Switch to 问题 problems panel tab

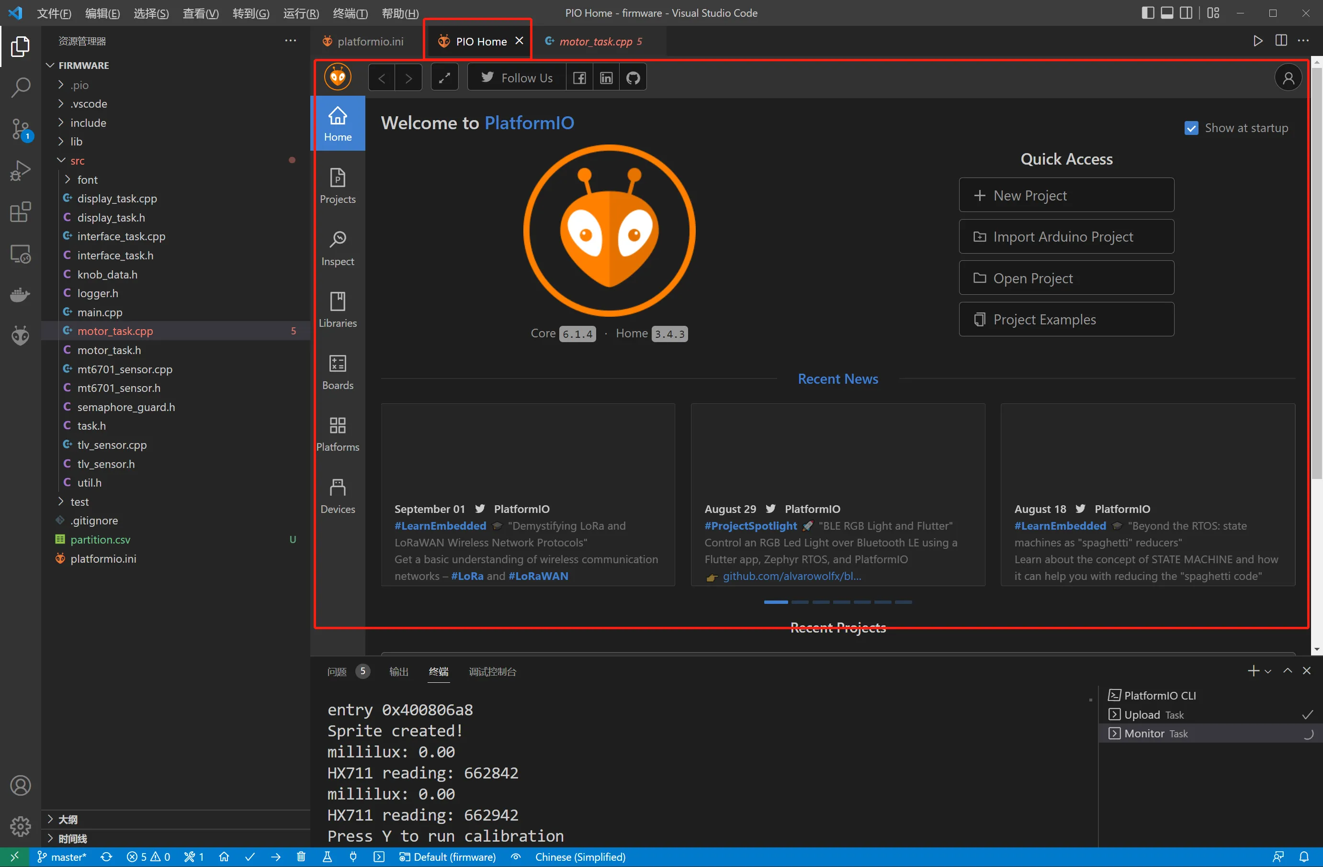[348, 671]
